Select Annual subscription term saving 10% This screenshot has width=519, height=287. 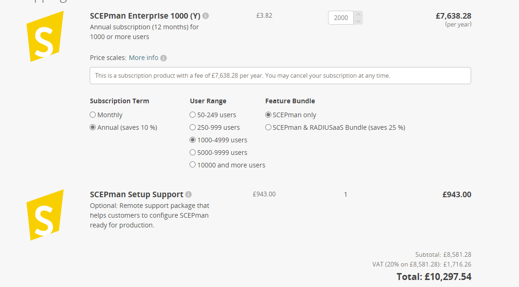(92, 127)
